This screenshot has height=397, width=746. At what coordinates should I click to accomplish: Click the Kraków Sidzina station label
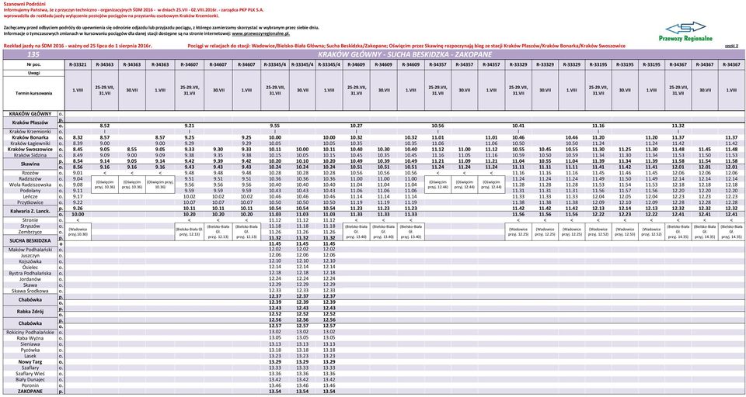(31, 155)
